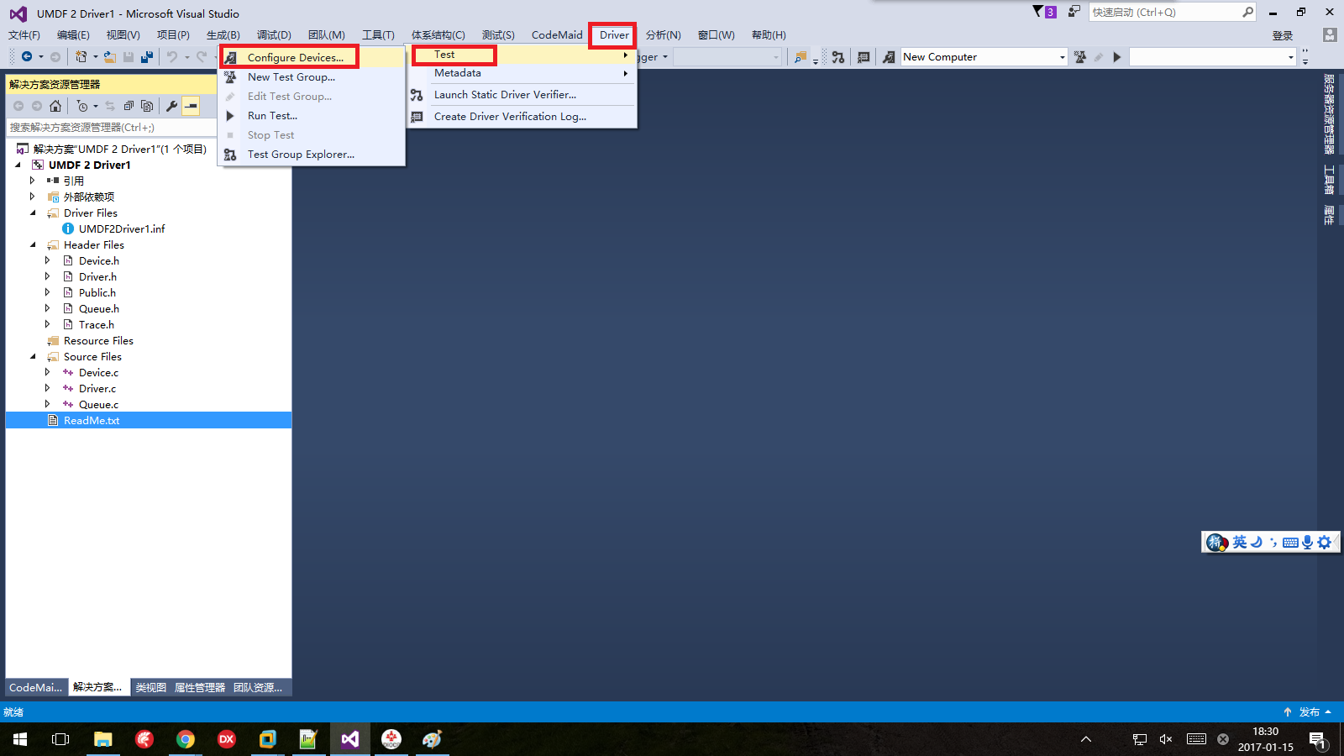This screenshot has height=756, width=1344.
Task: Open the CodeMaid menu
Action: click(x=557, y=34)
